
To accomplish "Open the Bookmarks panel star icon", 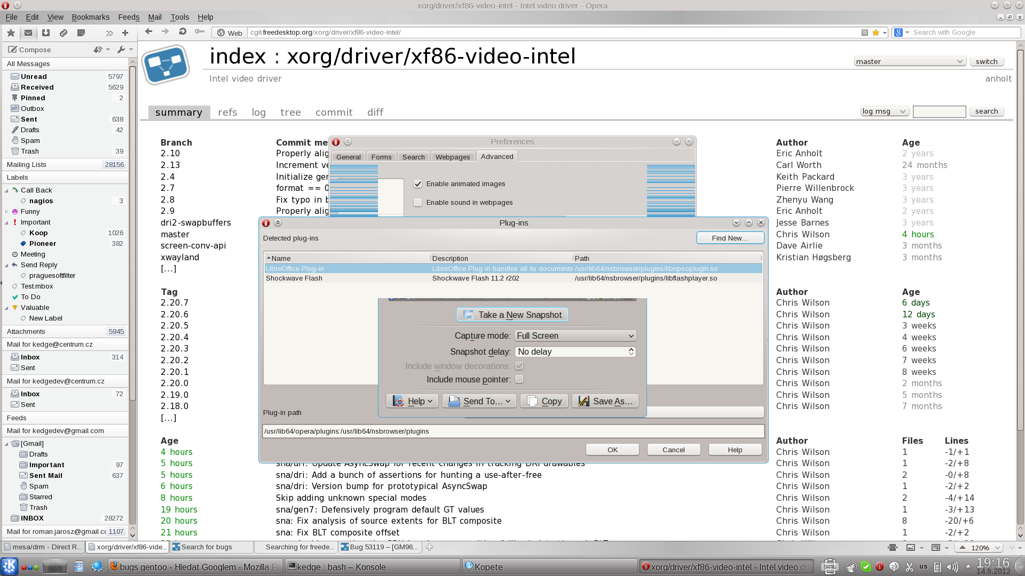I will (11, 33).
